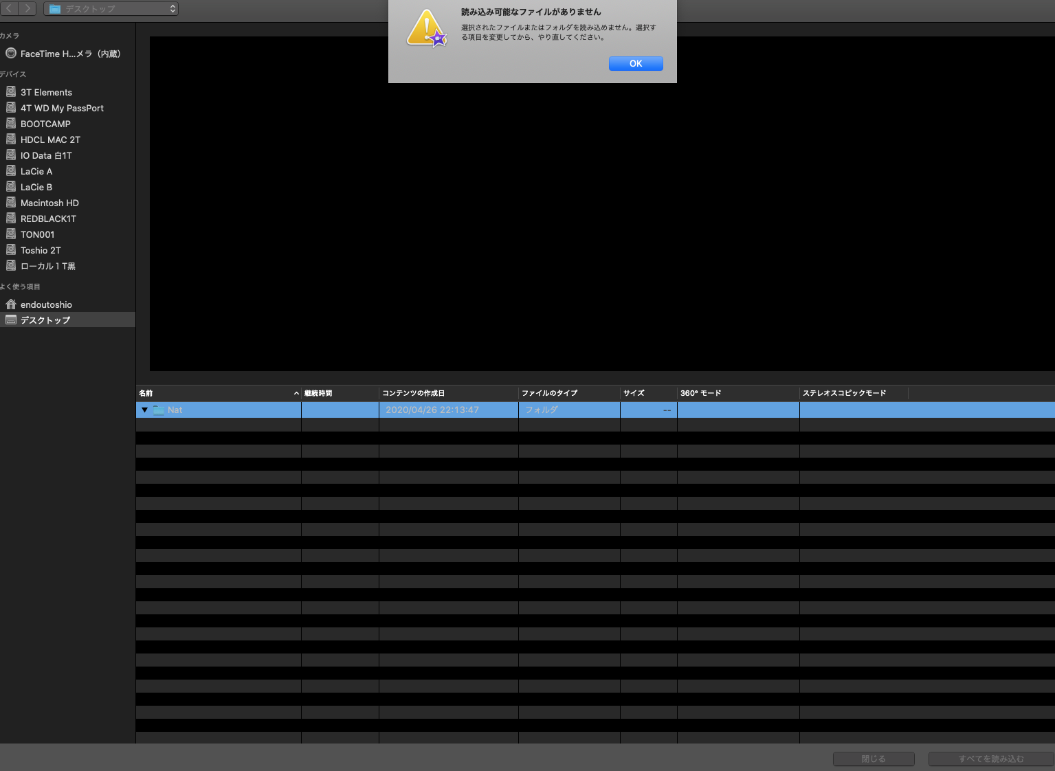The width and height of the screenshot is (1055, 771).
Task: Open Macintosh HD in sidebar
Action: pos(49,203)
